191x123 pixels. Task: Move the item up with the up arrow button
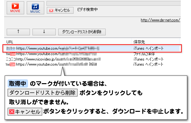[18, 32]
